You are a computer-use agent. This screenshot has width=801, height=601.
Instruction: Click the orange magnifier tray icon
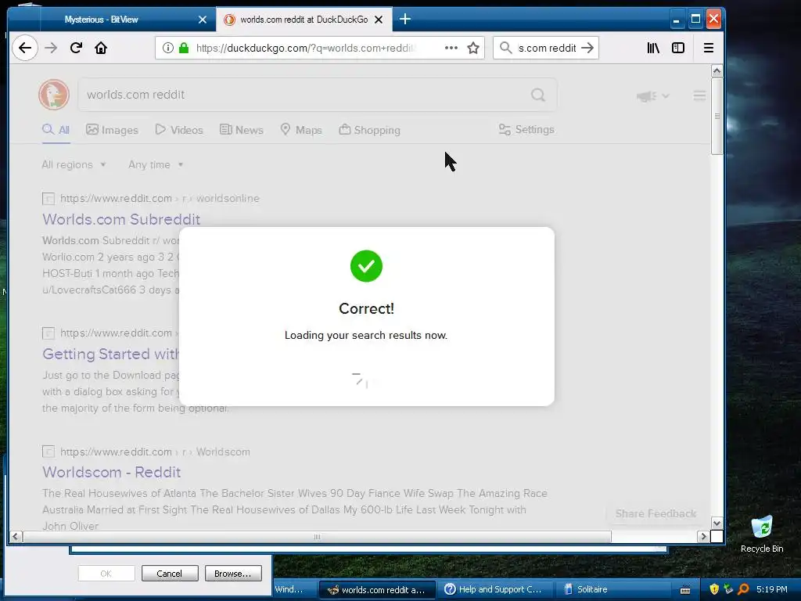click(743, 589)
